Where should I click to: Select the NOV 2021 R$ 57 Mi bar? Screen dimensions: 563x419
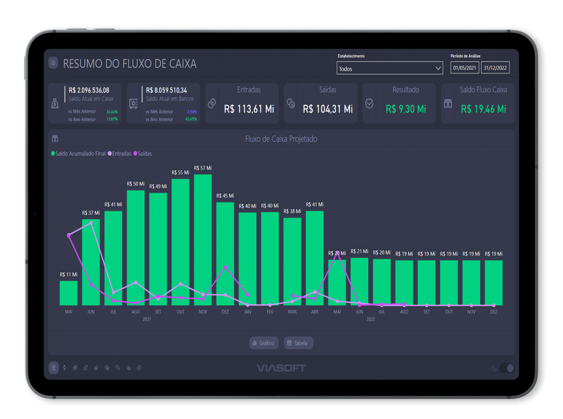point(203,239)
